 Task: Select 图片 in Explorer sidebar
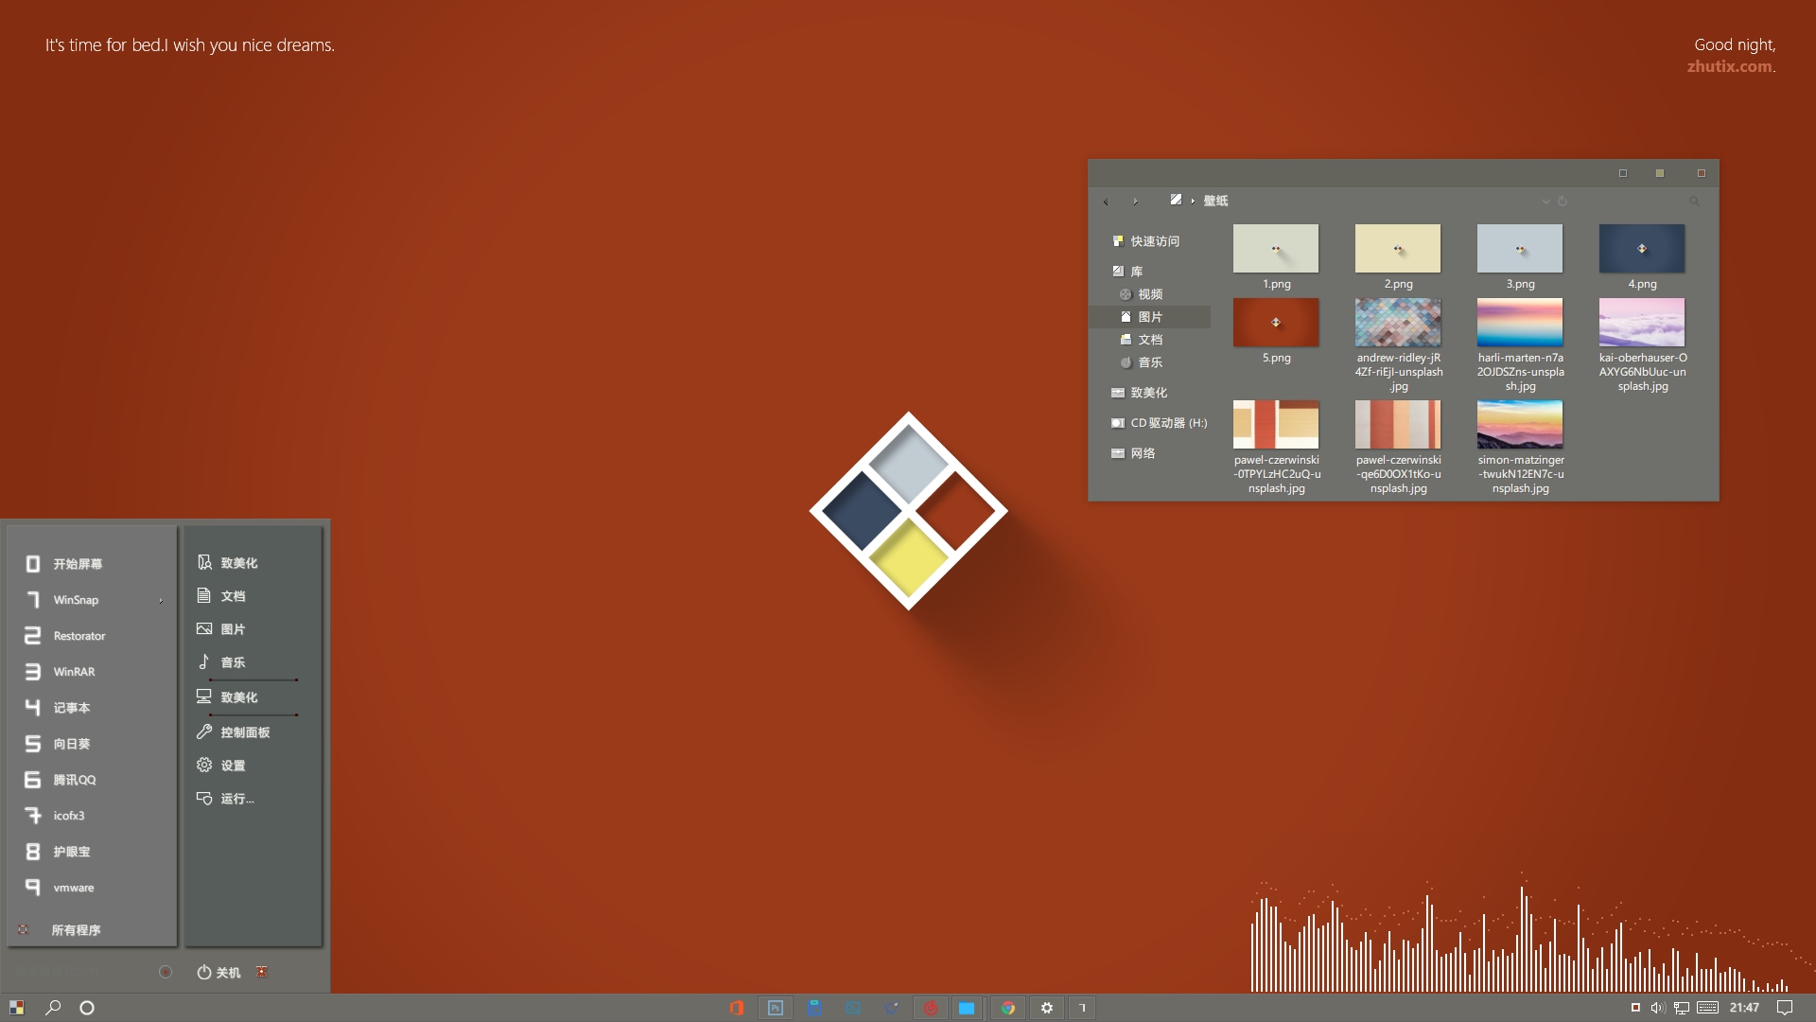(1150, 317)
